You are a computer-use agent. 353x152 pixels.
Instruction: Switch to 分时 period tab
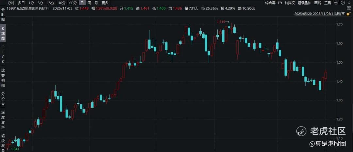[x=11, y=3]
